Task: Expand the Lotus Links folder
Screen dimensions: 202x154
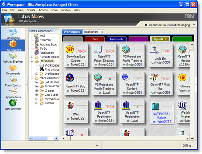Action: tap(37, 82)
